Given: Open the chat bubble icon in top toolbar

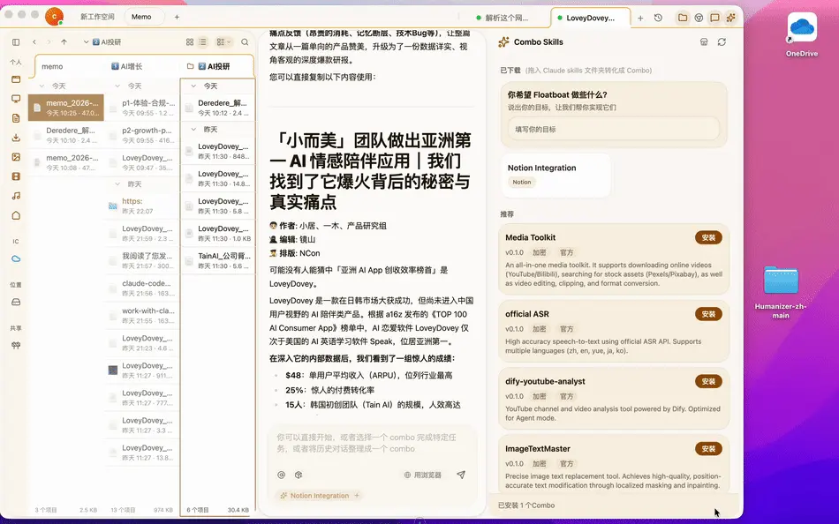Looking at the screenshot, I should [x=715, y=17].
